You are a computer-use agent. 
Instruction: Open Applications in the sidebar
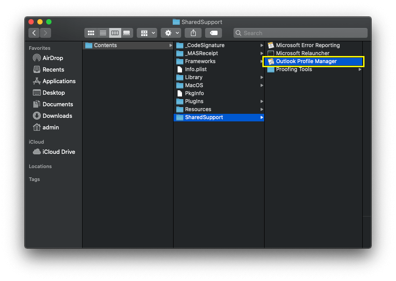pos(54,81)
